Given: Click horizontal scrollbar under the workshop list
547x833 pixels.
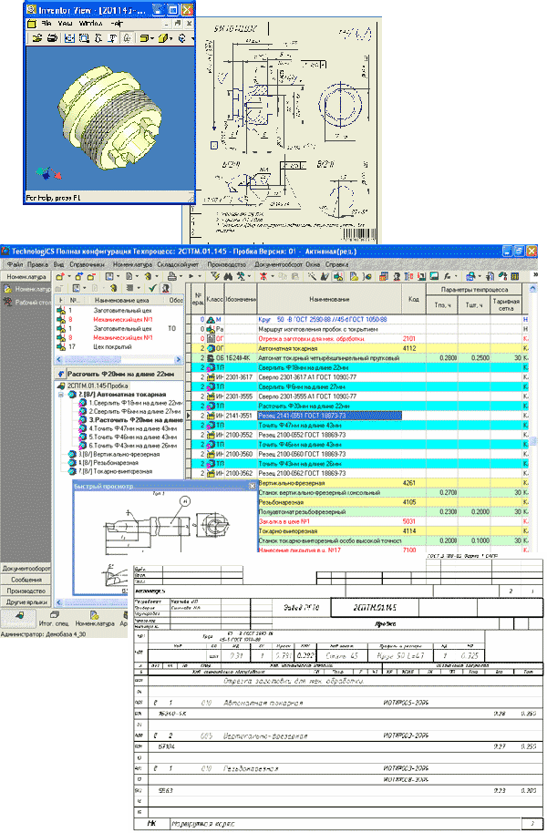Looking at the screenshot, I should click(117, 360).
